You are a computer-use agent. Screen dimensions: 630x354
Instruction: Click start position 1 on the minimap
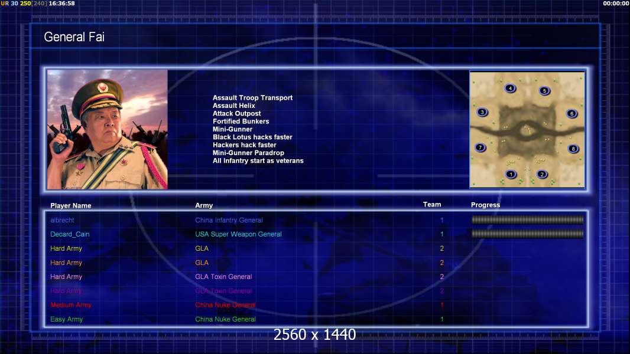[x=511, y=175]
